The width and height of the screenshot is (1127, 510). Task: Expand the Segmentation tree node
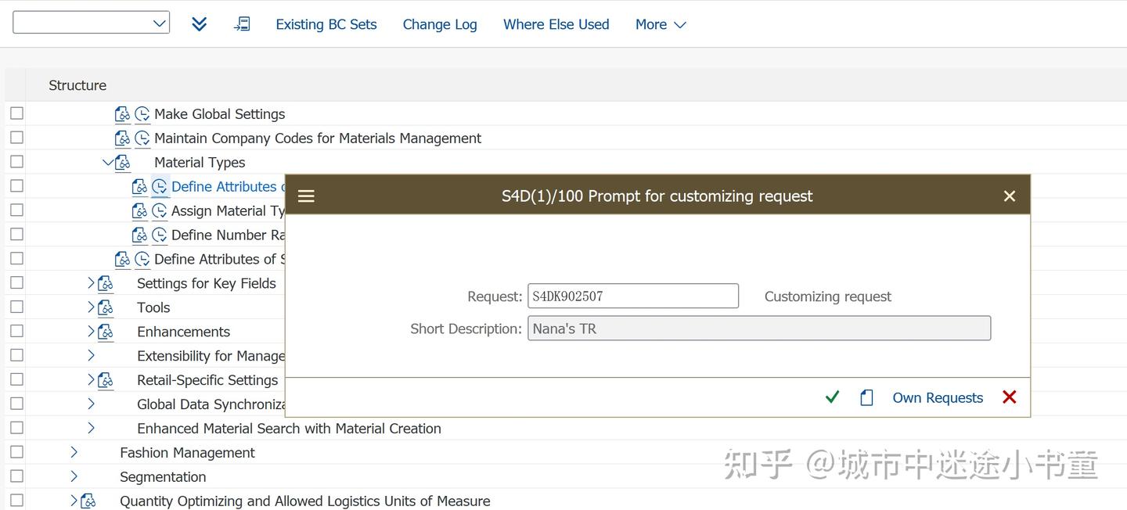[x=74, y=476]
